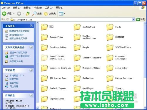Open 我的文档 link
Viewport: 147px width, 110px height.
click(x=14, y=79)
